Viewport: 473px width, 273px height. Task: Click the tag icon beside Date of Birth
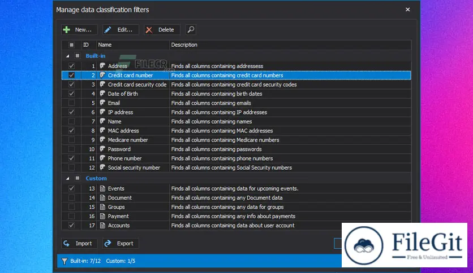[x=102, y=94]
